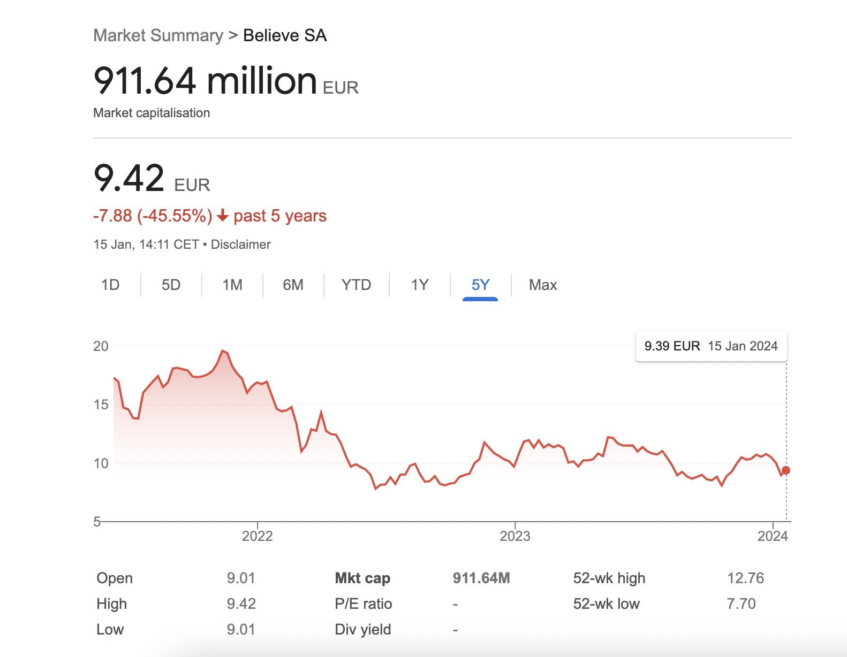Click the 52-wk low value 7.70

pyautogui.click(x=741, y=604)
